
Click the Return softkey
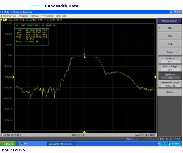click(x=170, y=92)
